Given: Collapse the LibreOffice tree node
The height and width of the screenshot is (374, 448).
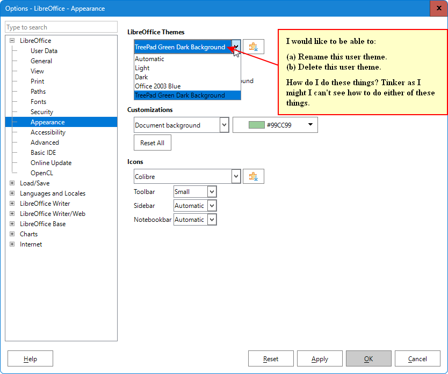Looking at the screenshot, I should pos(12,41).
